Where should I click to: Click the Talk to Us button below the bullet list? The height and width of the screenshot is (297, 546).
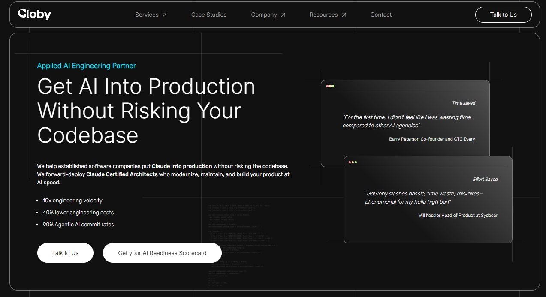click(65, 253)
